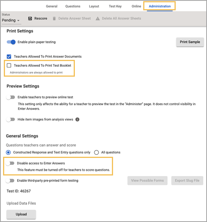The height and width of the screenshot is (222, 207).
Task: Click the Rescore icon
Action: pyautogui.click(x=30, y=18)
